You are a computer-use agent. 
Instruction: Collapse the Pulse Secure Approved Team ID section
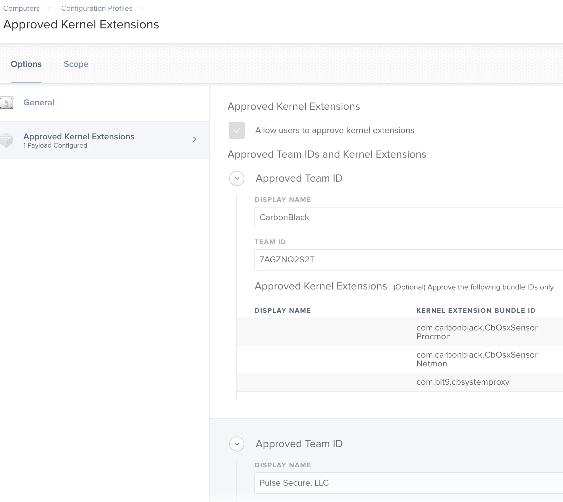coord(237,444)
